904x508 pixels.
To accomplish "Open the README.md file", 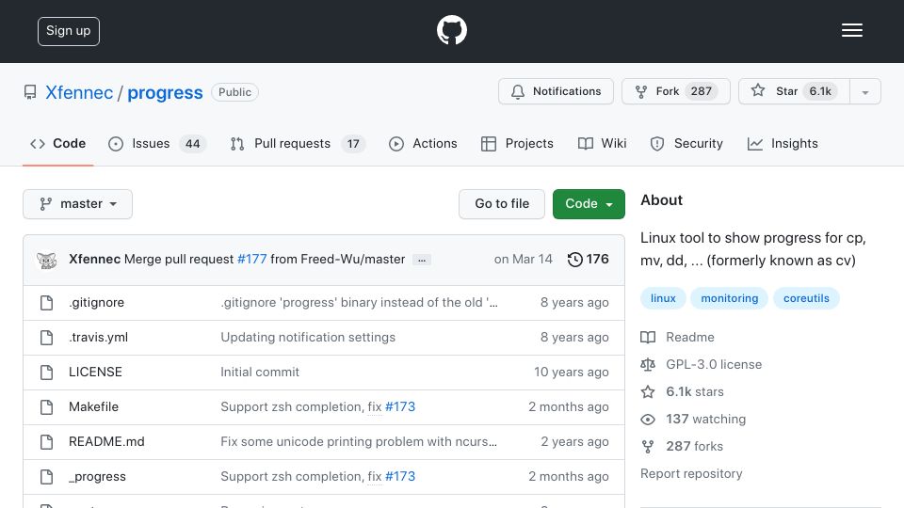I will 106,442.
